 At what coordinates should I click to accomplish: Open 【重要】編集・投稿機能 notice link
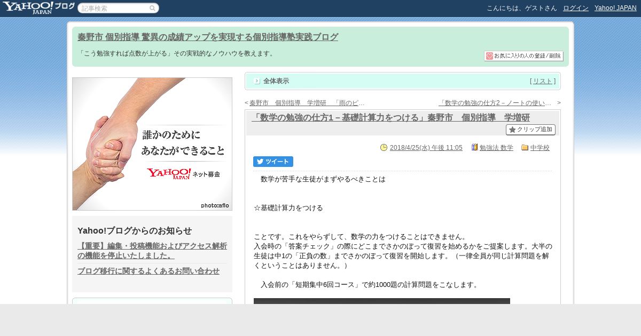point(152,251)
